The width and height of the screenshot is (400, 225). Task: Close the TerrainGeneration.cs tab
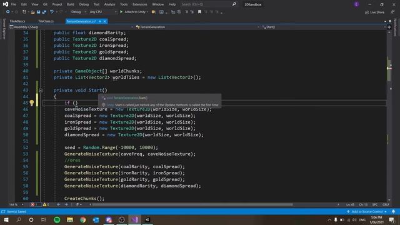point(105,21)
